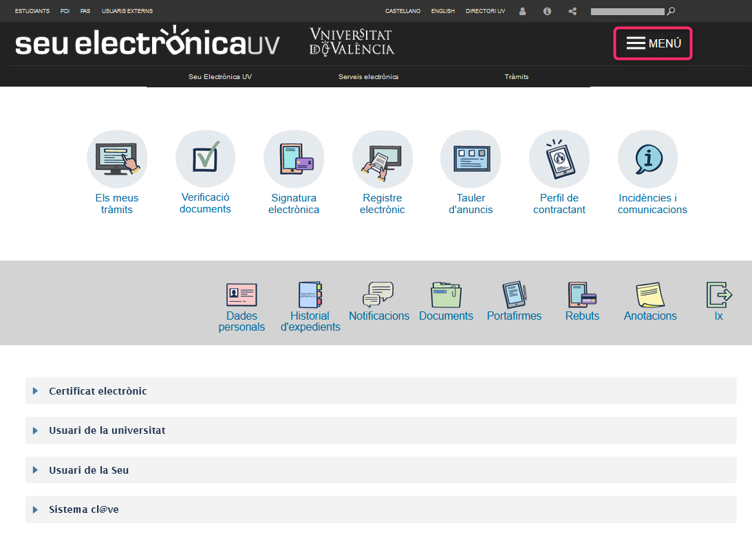Focus the search input field

(627, 12)
